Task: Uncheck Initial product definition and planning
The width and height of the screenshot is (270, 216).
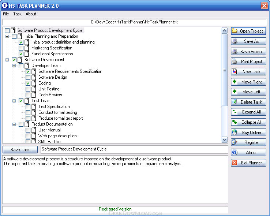Action: (x=21, y=42)
